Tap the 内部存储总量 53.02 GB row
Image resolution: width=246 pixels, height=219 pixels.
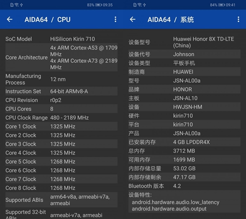point(184,169)
